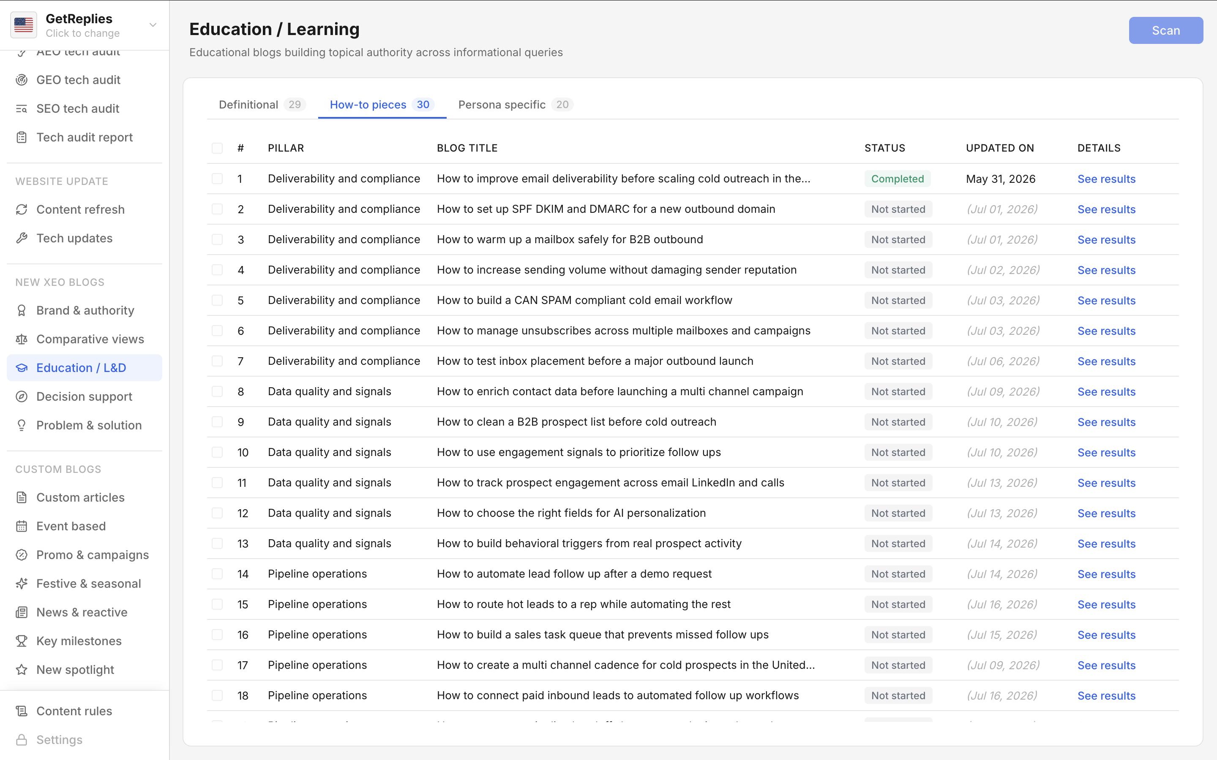Image resolution: width=1217 pixels, height=760 pixels.
Task: Click the PILLAR column header
Action: tap(286, 148)
